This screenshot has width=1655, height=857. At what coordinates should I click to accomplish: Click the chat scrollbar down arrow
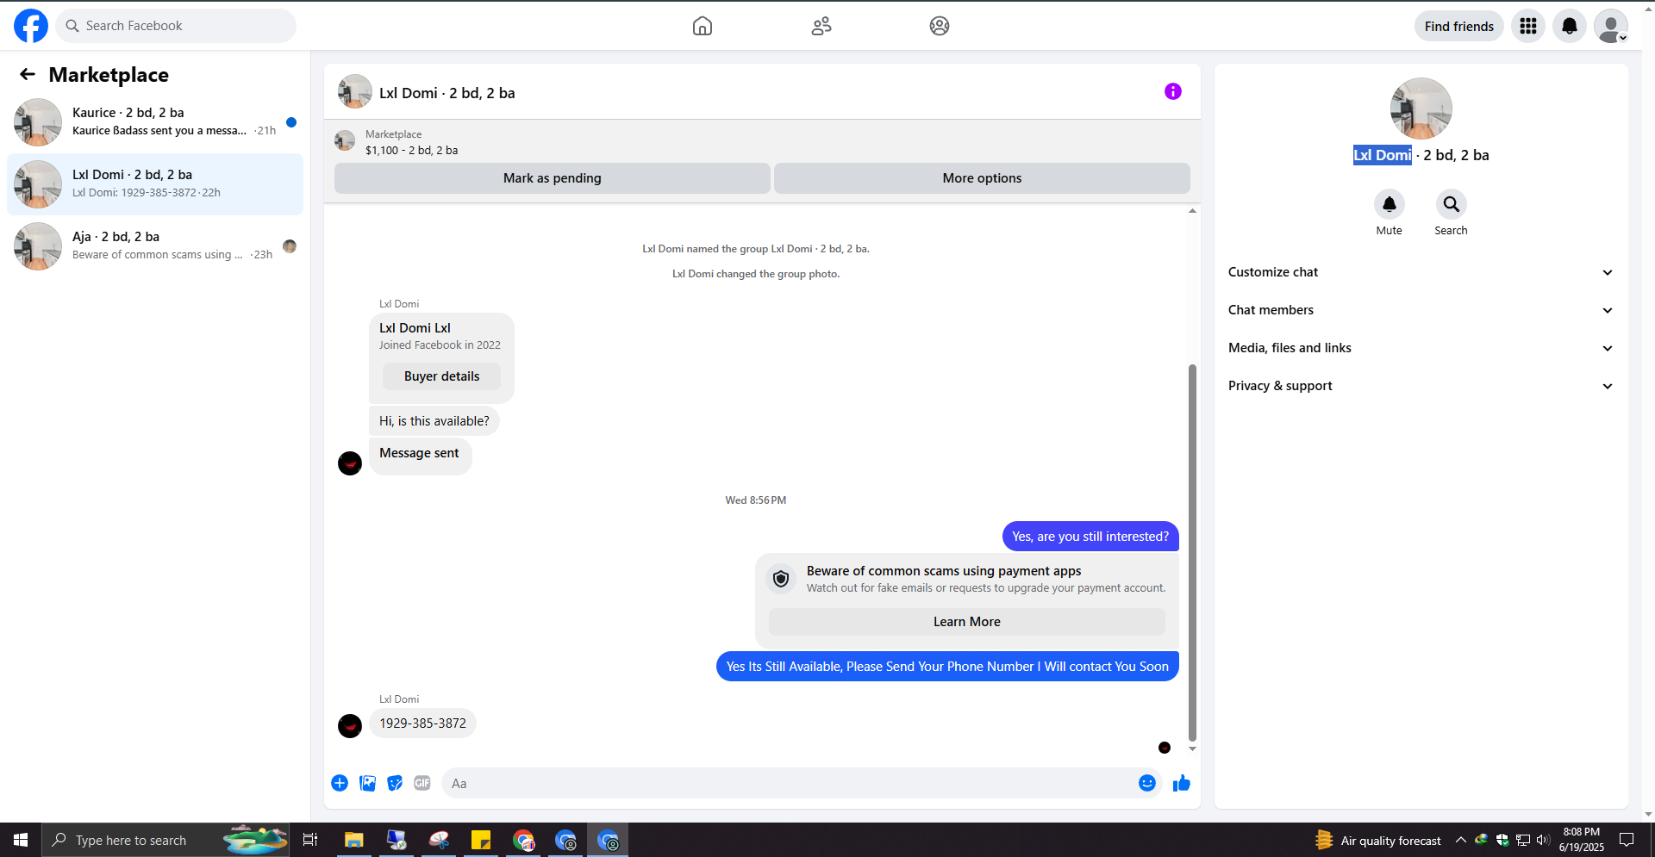point(1192,749)
